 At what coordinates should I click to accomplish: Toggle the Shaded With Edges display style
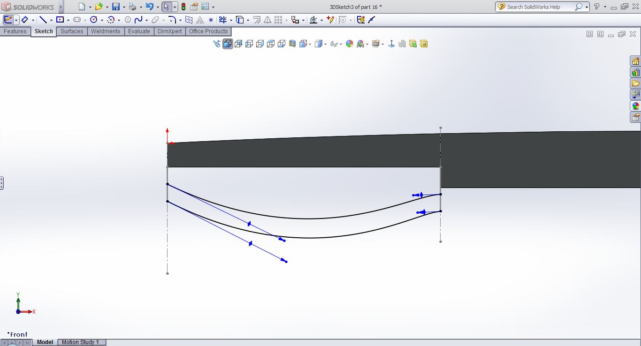(228, 44)
